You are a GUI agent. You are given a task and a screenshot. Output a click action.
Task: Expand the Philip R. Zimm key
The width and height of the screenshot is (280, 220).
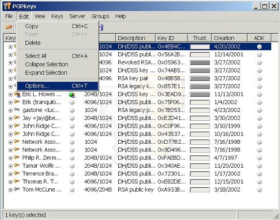click(11, 158)
